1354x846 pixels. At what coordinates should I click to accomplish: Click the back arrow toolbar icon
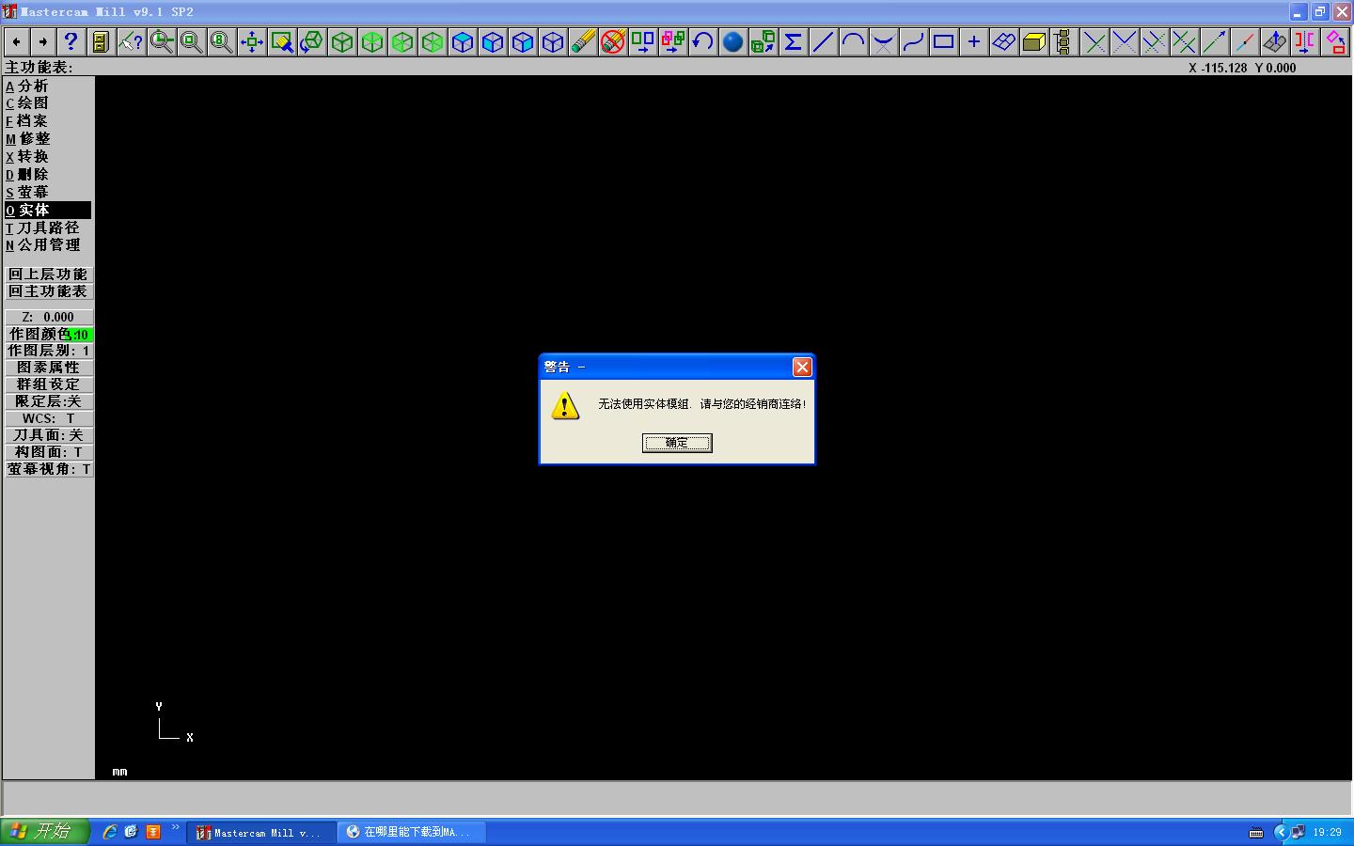click(16, 41)
